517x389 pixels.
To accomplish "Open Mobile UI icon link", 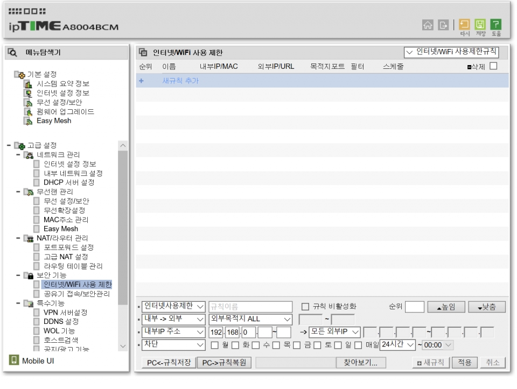I will [x=14, y=360].
